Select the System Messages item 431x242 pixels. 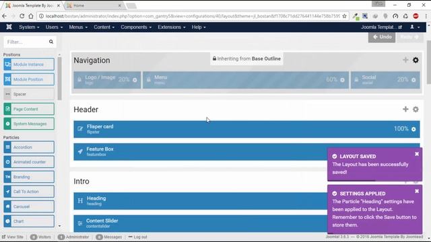pyautogui.click(x=29, y=124)
